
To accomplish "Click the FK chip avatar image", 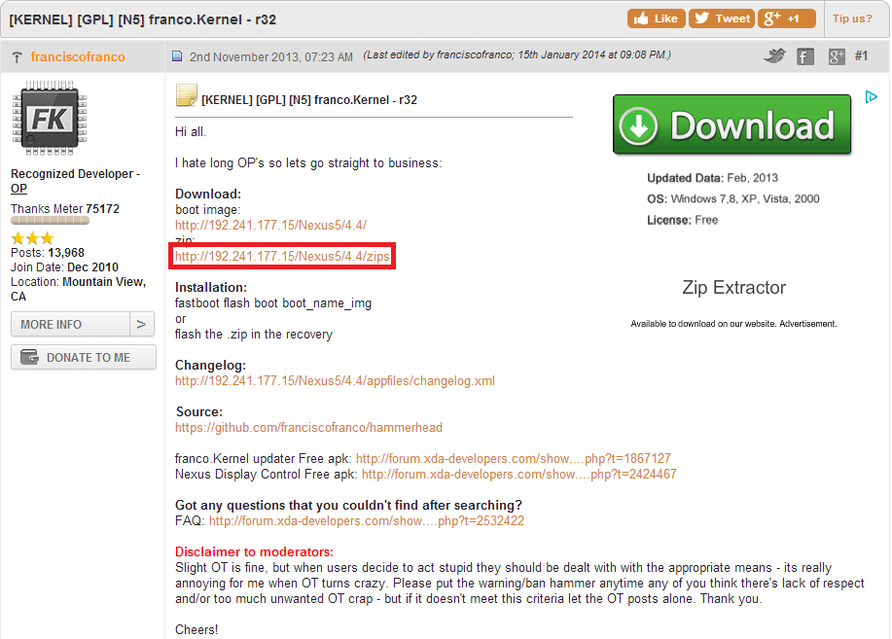I will pos(50,118).
